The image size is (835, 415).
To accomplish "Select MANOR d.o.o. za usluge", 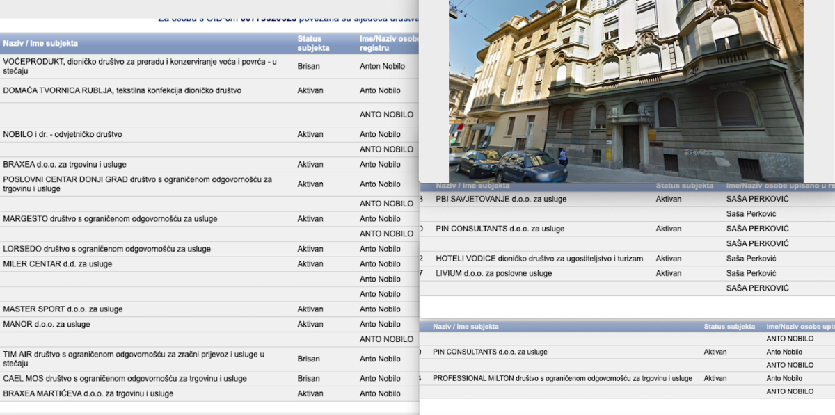I will 47,325.
